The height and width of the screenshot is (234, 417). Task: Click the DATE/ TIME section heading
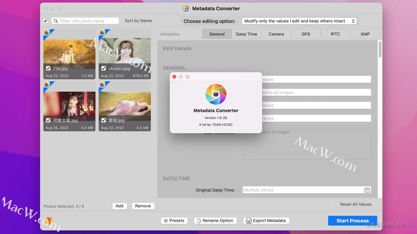[177, 178]
